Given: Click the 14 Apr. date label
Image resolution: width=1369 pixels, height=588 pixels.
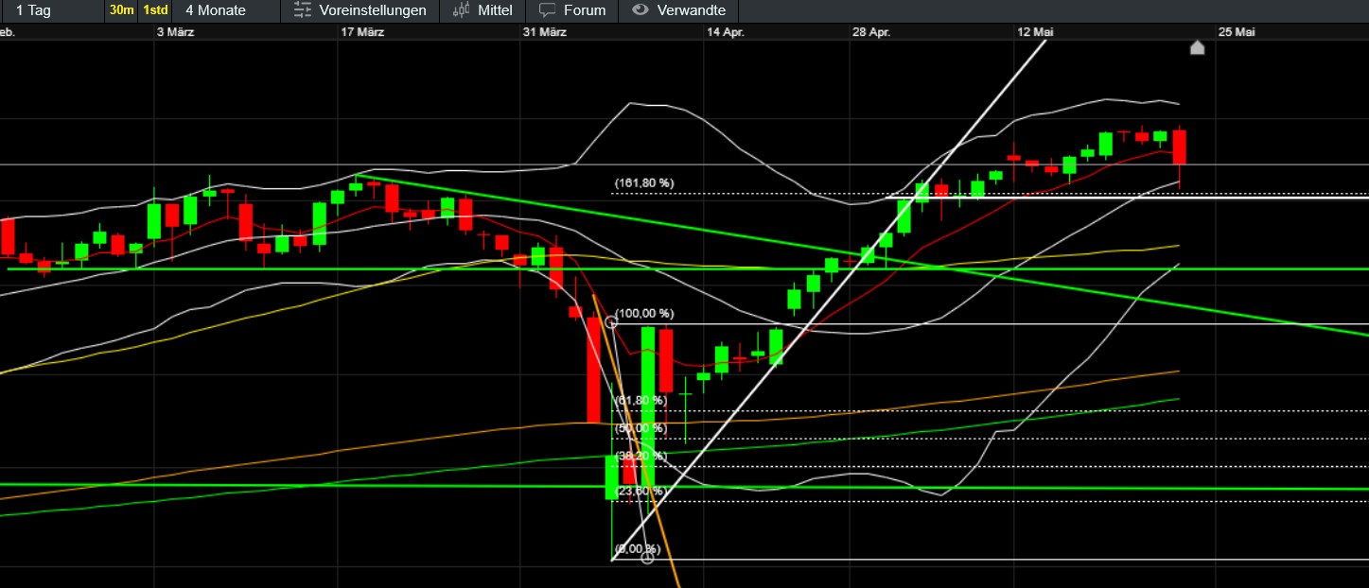Looking at the screenshot, I should (x=726, y=32).
